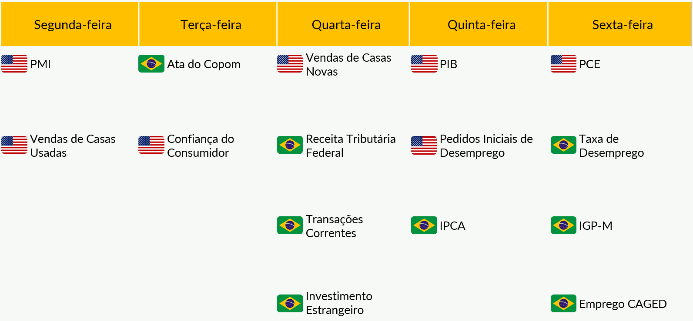Select the US flag by Vendas de Casas Novas
Screen dimensions: 693x321
(x=290, y=64)
